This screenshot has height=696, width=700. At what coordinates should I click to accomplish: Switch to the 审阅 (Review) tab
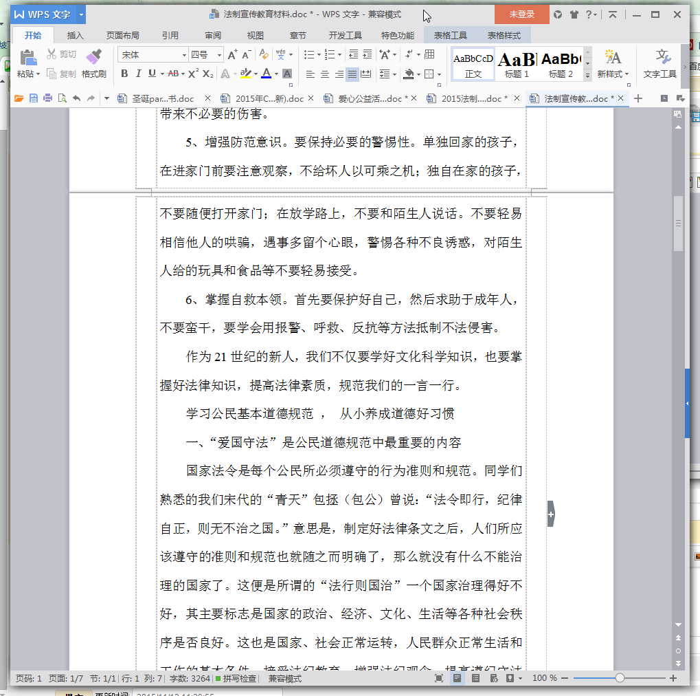click(213, 35)
